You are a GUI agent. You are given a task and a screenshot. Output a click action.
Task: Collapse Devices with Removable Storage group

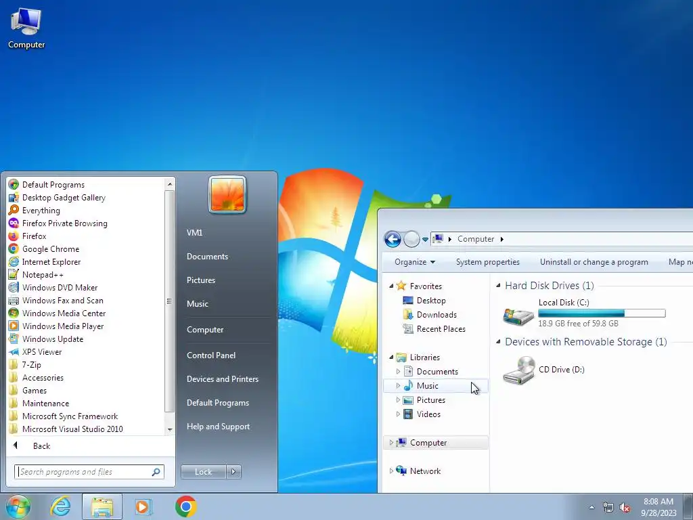tap(498, 342)
